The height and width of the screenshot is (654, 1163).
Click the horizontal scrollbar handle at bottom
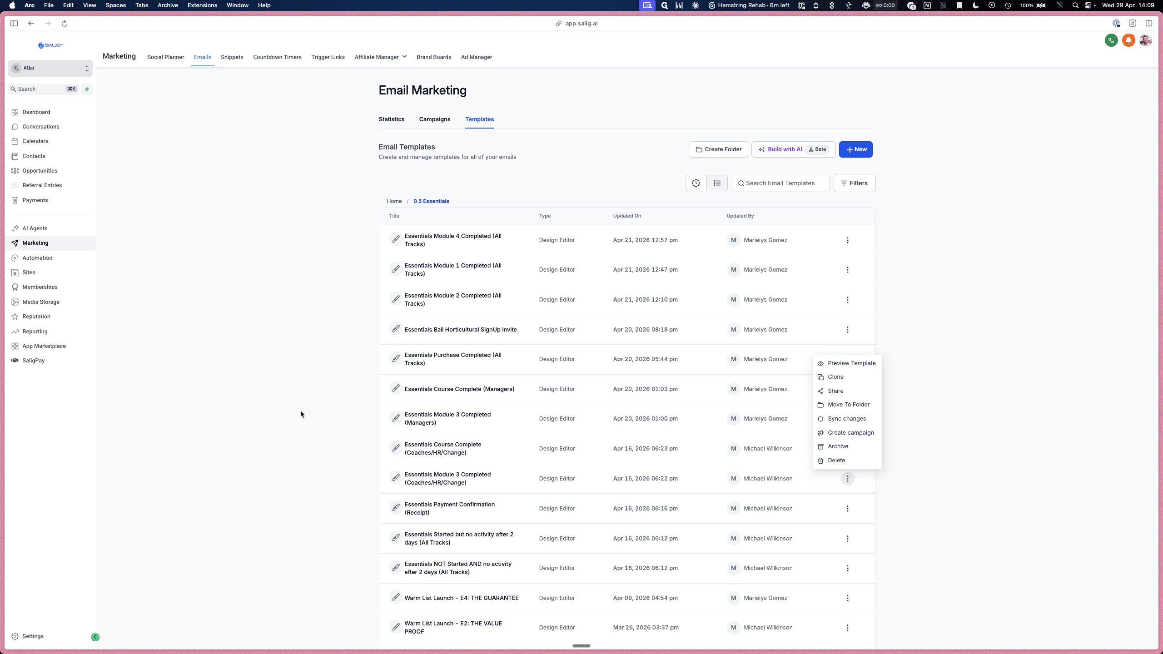581,646
